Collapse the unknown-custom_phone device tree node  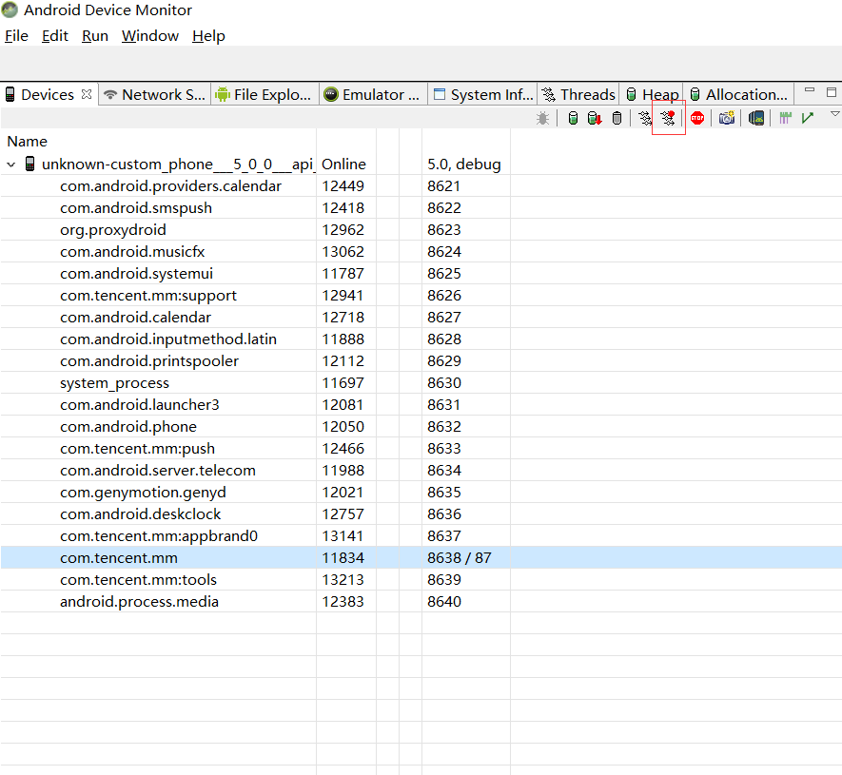tap(11, 165)
